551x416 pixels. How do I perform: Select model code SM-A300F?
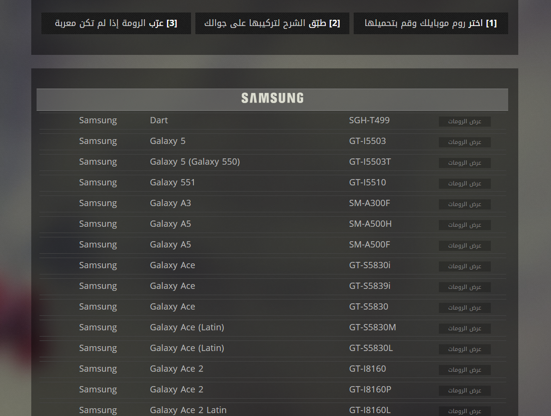[x=369, y=203]
